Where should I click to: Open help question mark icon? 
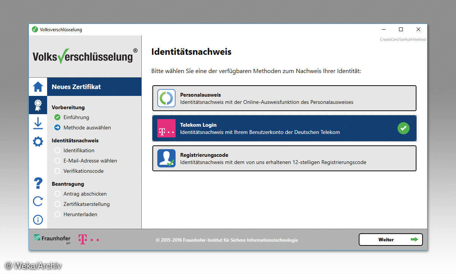(x=38, y=183)
